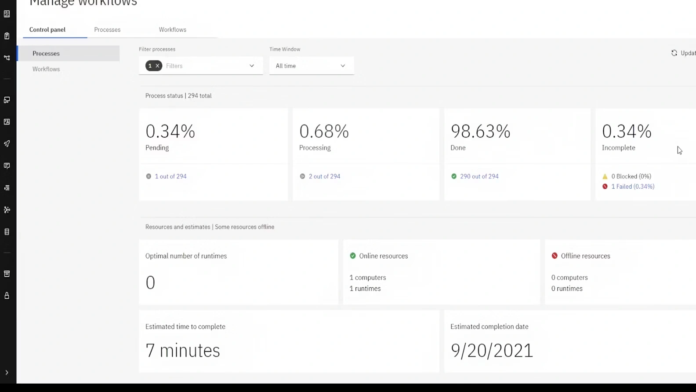Click the network cluster icon in sidebar
This screenshot has height=392, width=696.
point(7,210)
